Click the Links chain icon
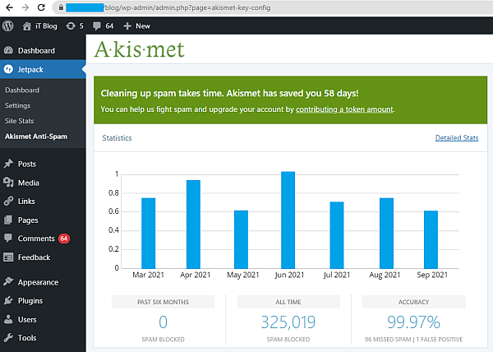 click(x=8, y=201)
